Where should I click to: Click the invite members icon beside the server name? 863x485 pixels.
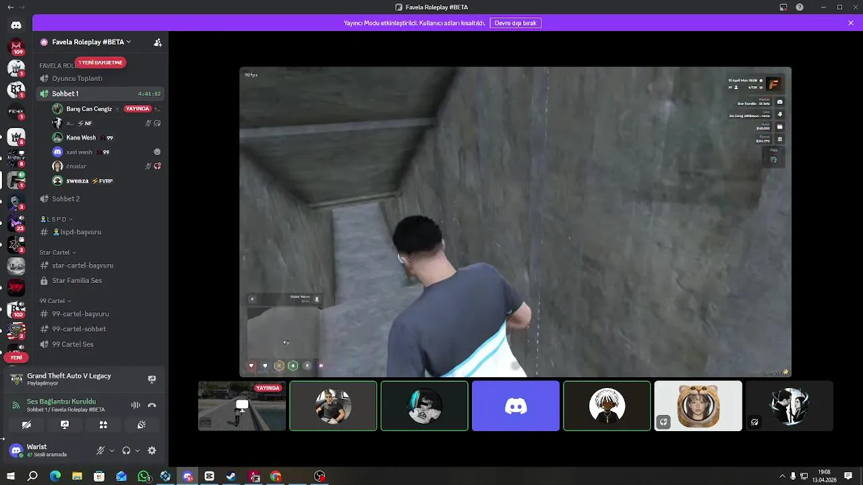pos(158,42)
